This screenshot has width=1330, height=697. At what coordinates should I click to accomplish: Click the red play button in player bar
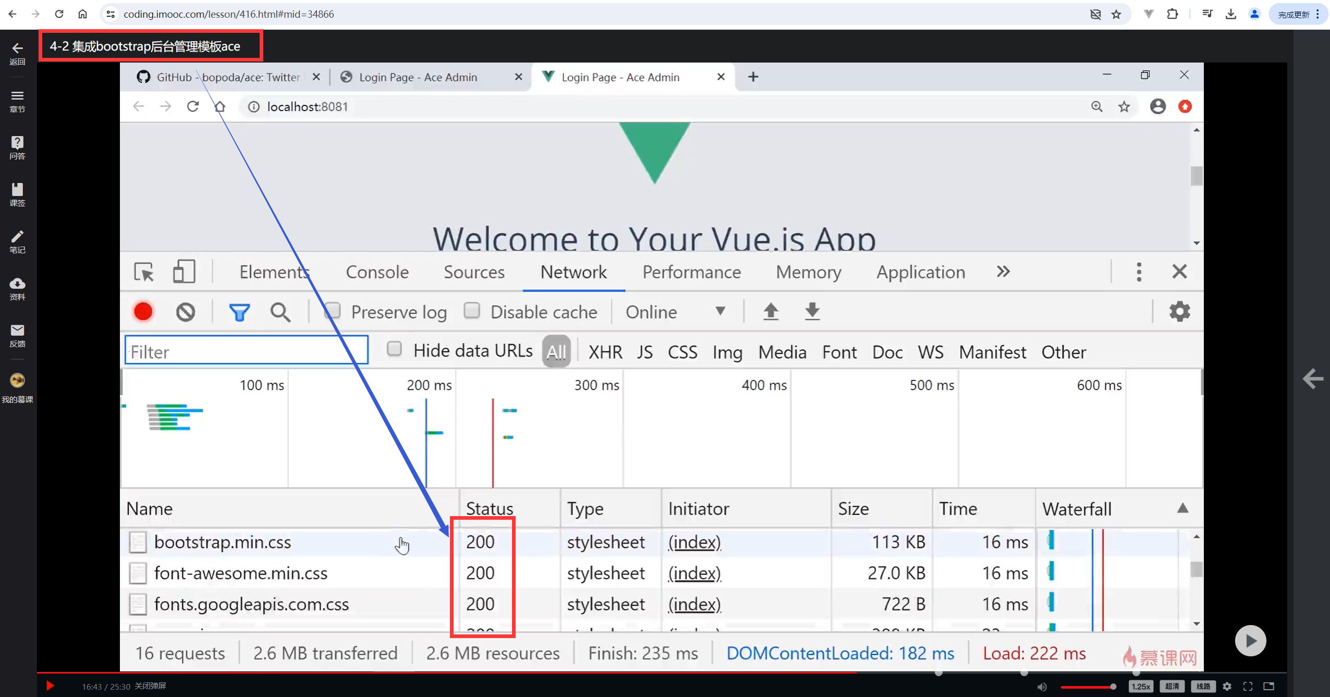pyautogui.click(x=50, y=686)
